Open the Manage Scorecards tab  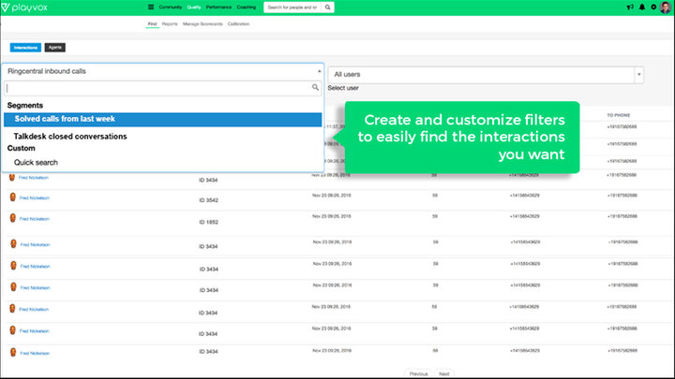pyautogui.click(x=203, y=23)
